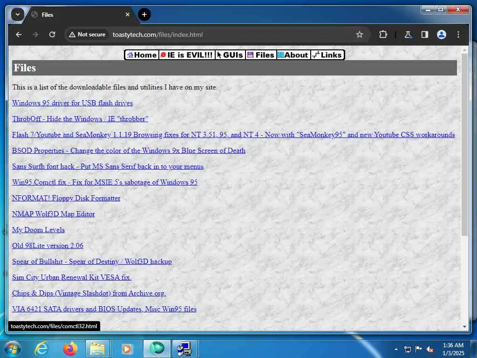Viewport: 477px width, 358px height.
Task: Click the page vertical scrollbar thumb
Action: pyautogui.click(x=464, y=145)
